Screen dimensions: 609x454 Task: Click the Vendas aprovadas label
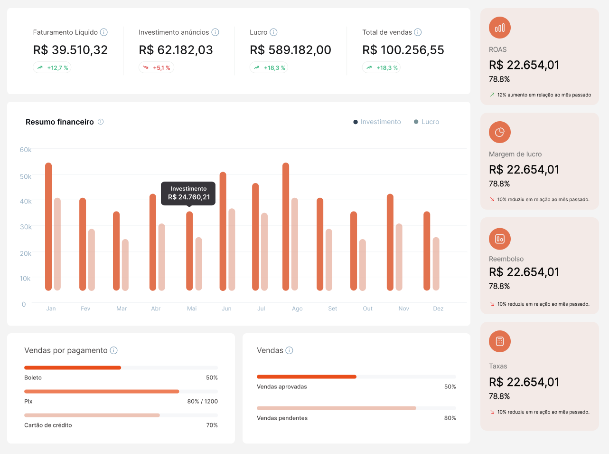point(282,386)
